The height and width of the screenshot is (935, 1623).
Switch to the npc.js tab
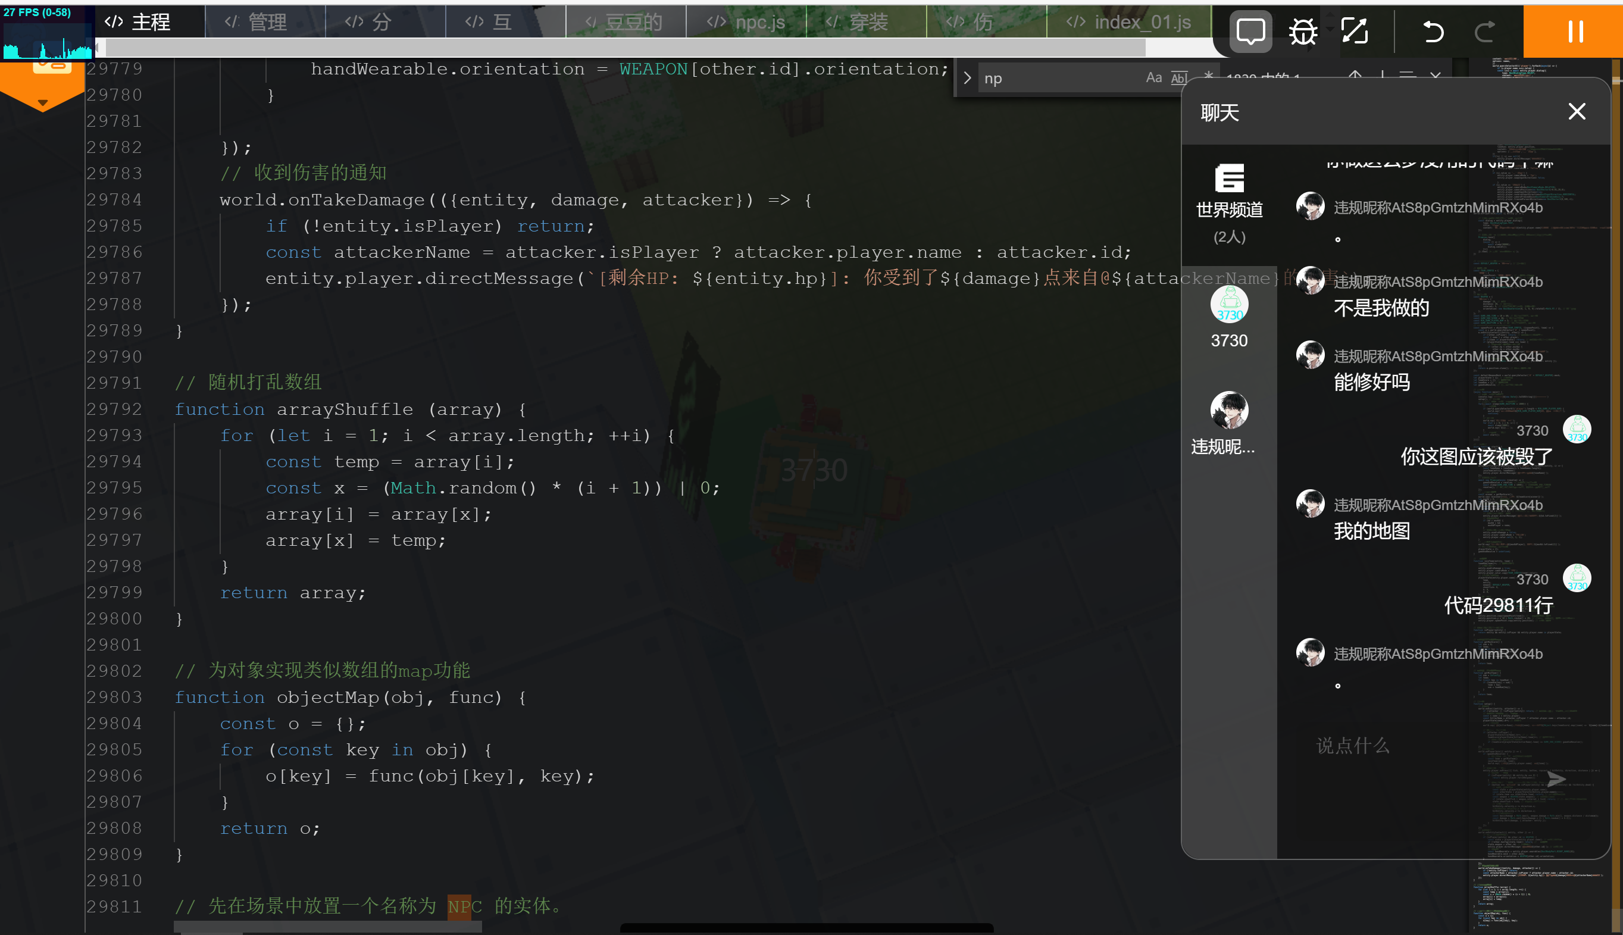click(x=746, y=23)
